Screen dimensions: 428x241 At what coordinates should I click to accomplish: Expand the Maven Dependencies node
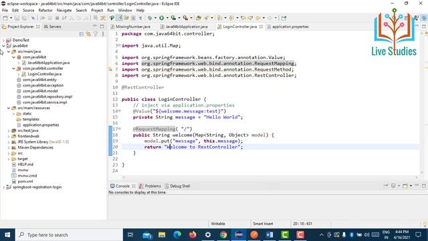(x=9, y=147)
